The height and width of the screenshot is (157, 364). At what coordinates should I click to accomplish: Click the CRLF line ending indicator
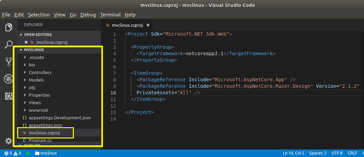pos(352,153)
